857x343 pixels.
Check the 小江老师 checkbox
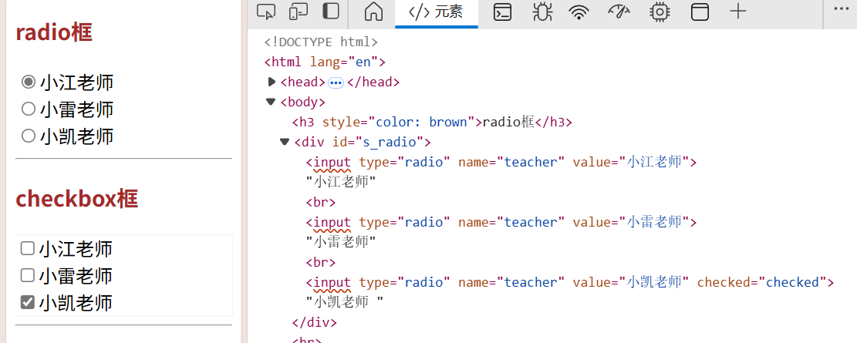point(27,248)
